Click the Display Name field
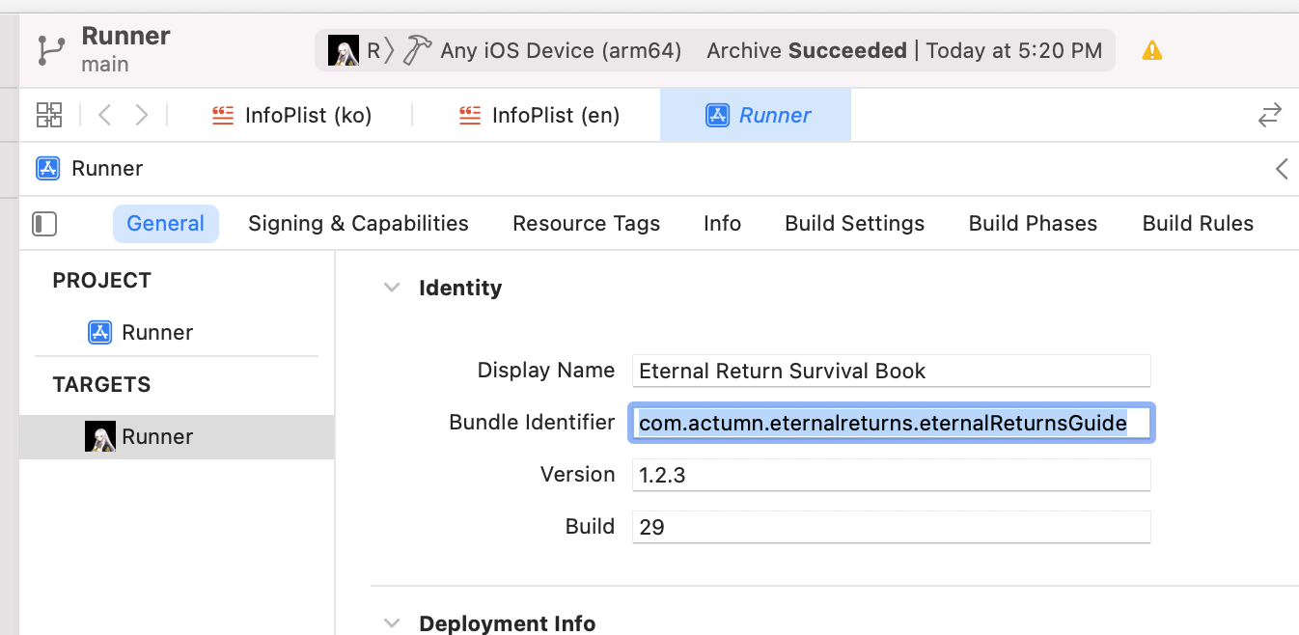 click(x=892, y=371)
